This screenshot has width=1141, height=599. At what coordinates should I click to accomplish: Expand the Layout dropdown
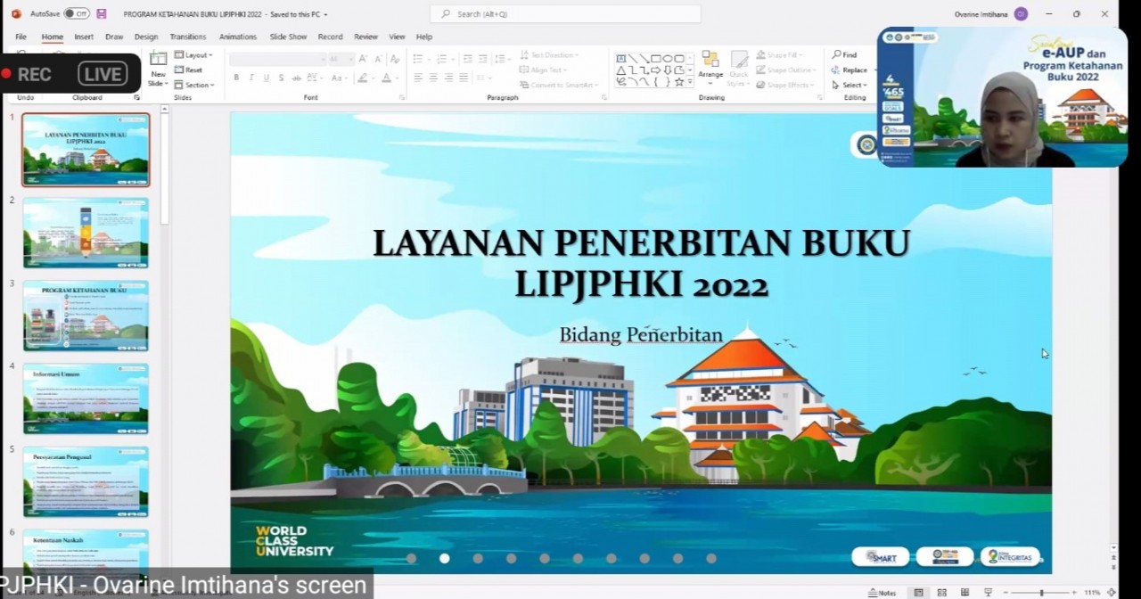(x=193, y=55)
